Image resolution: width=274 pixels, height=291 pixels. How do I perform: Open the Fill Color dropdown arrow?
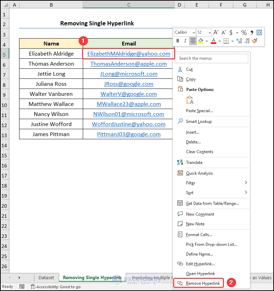207,41
